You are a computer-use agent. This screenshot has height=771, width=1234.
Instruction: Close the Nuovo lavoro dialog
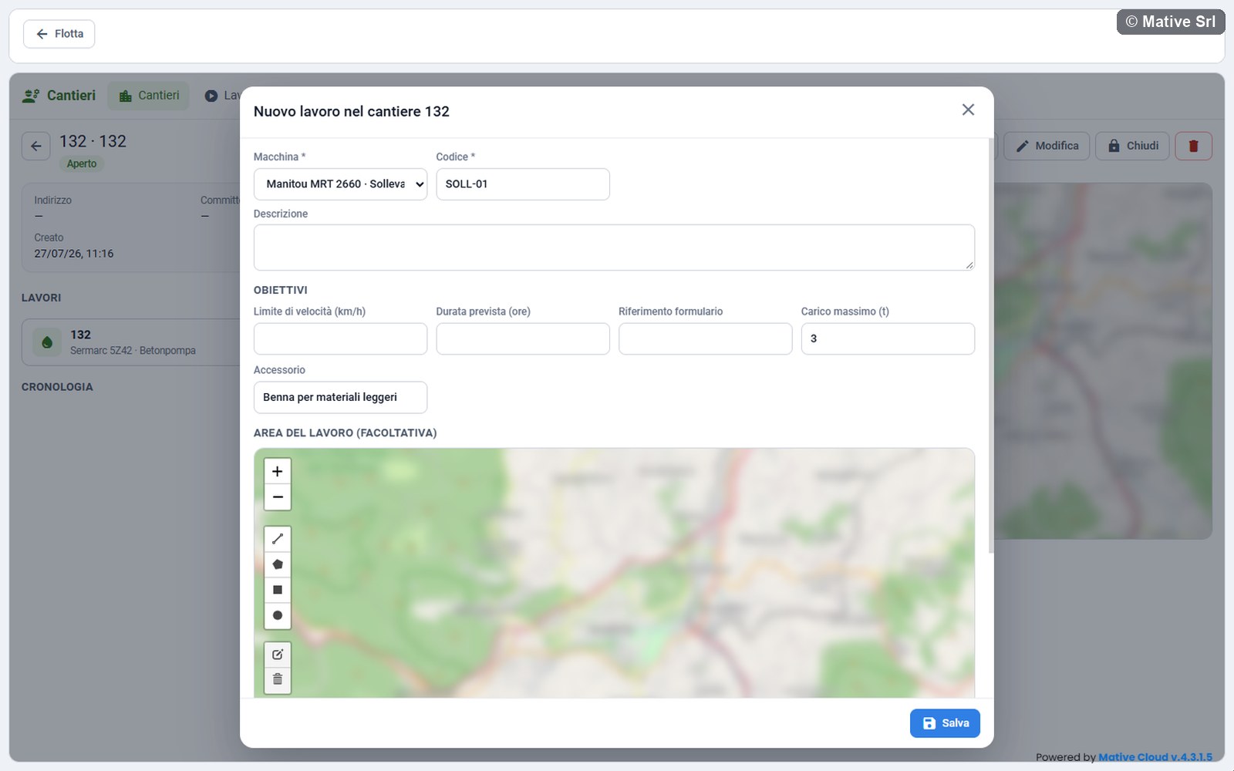pyautogui.click(x=968, y=110)
